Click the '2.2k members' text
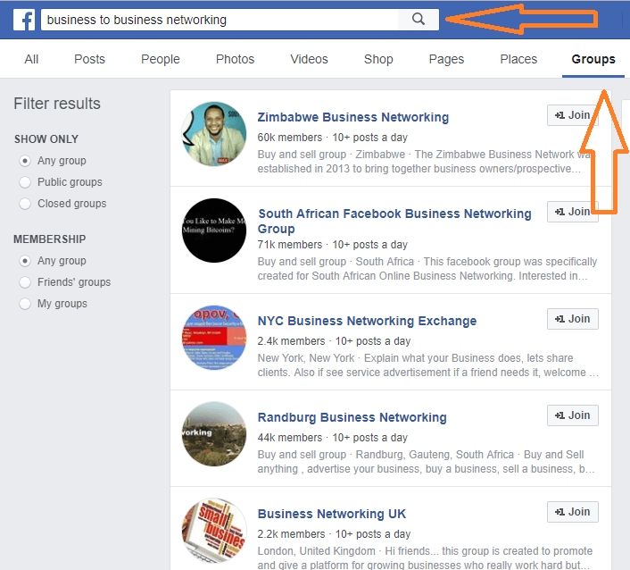 click(x=291, y=534)
